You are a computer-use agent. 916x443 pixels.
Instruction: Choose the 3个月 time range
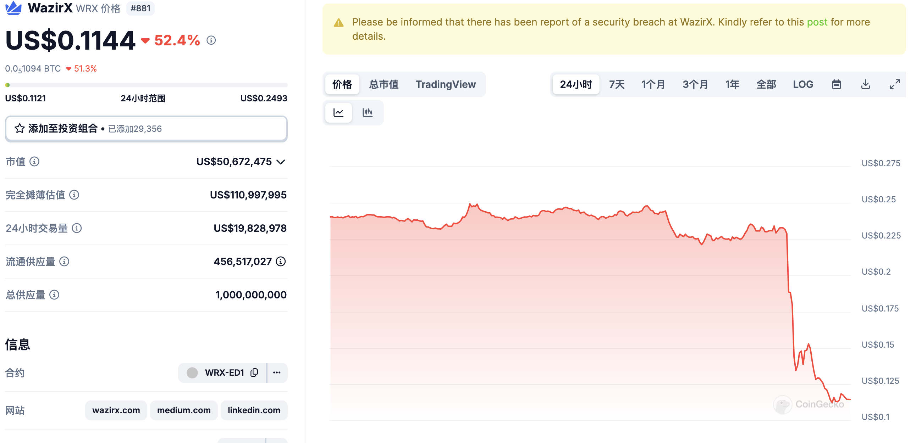pyautogui.click(x=695, y=84)
